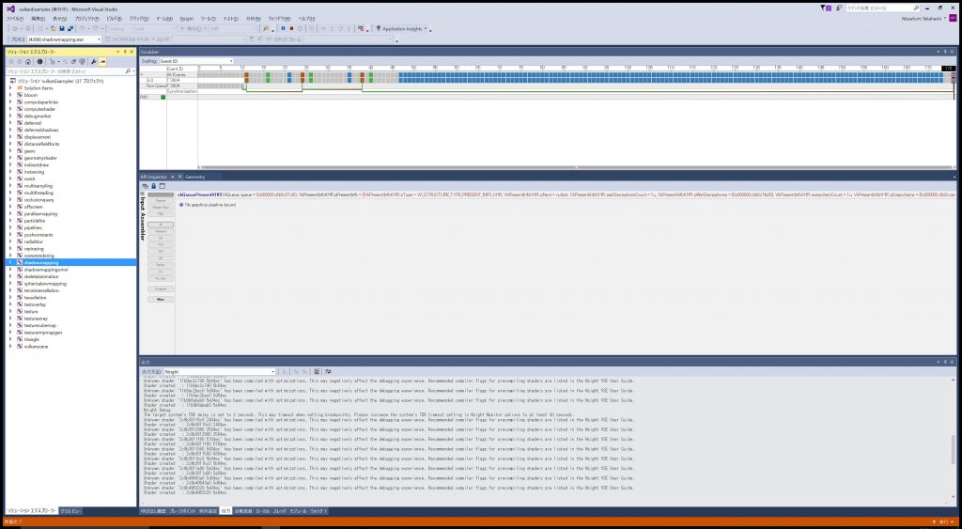Expand the computeparticles project node

click(x=10, y=101)
